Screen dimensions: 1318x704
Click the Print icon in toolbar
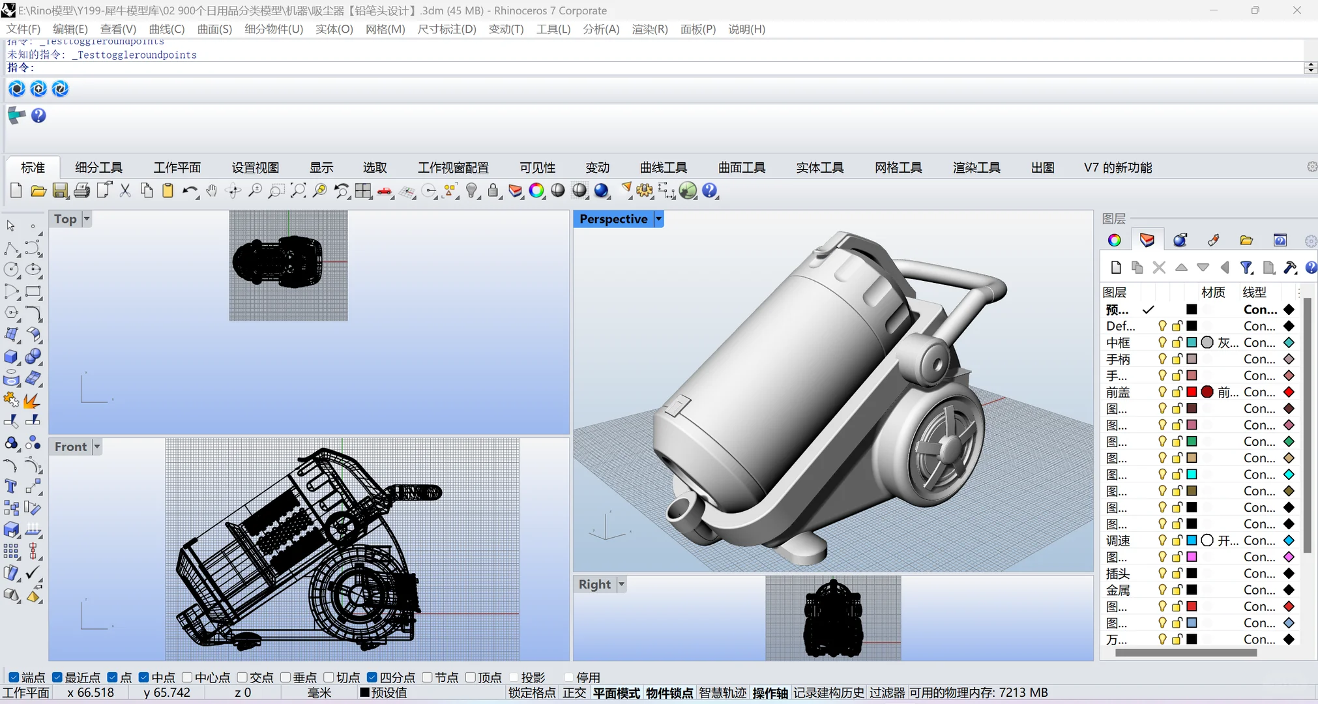tap(81, 191)
